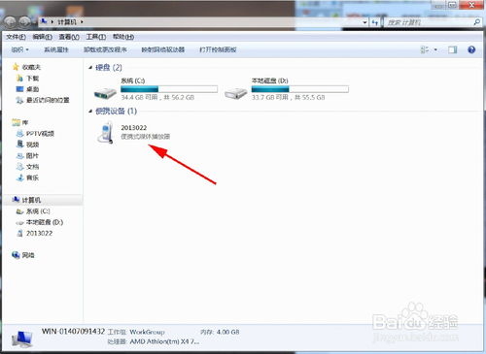
Task: Click the computer icon in the address bar
Action: (x=44, y=21)
